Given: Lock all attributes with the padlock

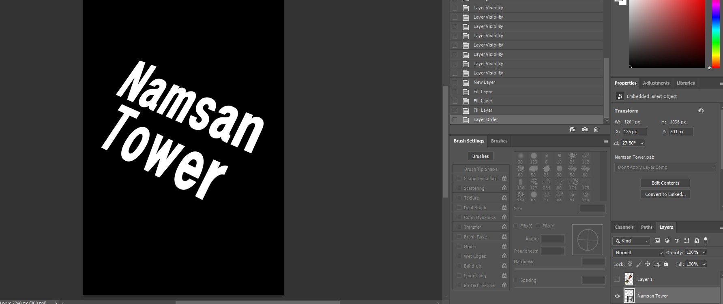Looking at the screenshot, I should pyautogui.click(x=665, y=264).
